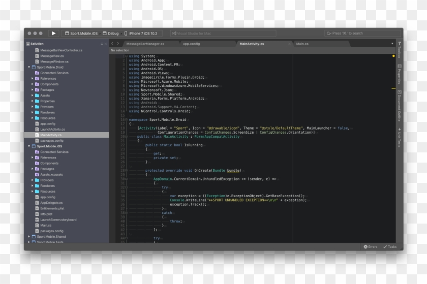Jump to the yellow marker on scrollbar
This screenshot has height=284, width=427.
(393, 88)
